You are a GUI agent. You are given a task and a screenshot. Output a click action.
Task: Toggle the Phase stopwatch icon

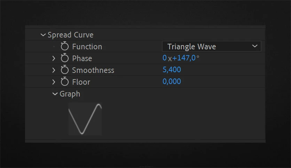65,58
